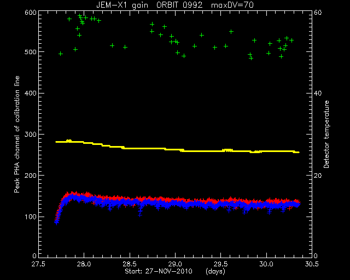350x280 pixels.
Task: Click the 100 tick label on left axis
Action: (31, 217)
